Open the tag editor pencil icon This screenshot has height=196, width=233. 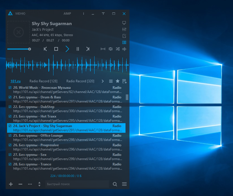coord(124,36)
